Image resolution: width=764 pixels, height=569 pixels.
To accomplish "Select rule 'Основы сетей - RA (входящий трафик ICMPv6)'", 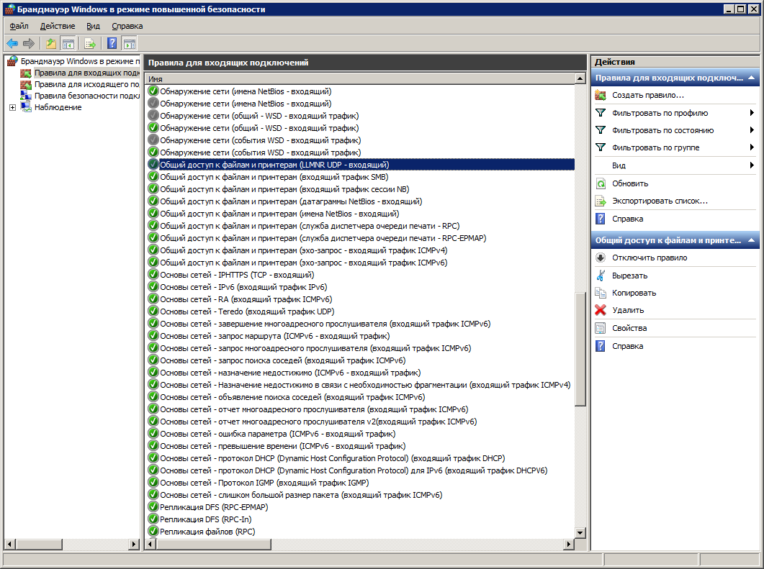I will pyautogui.click(x=246, y=299).
